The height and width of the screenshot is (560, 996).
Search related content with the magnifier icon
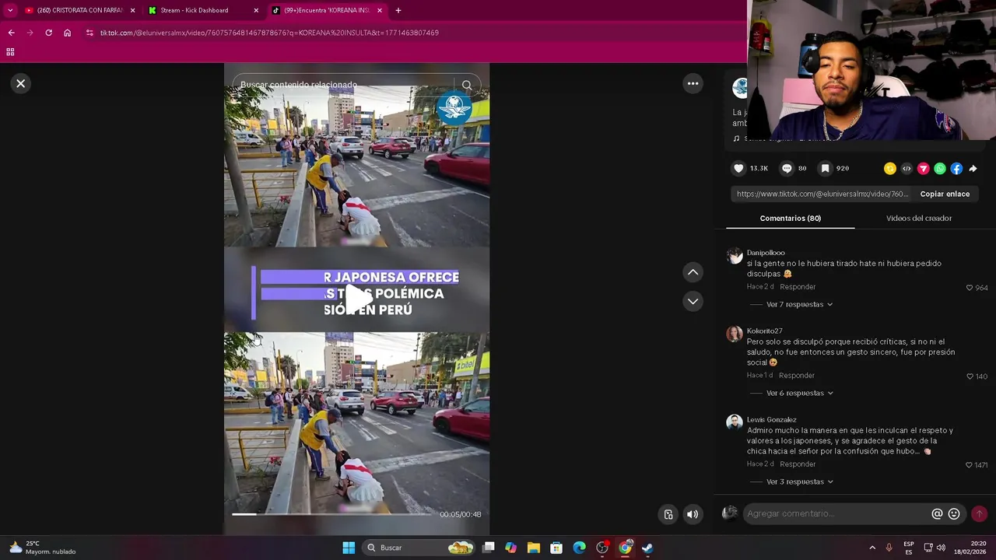click(467, 85)
